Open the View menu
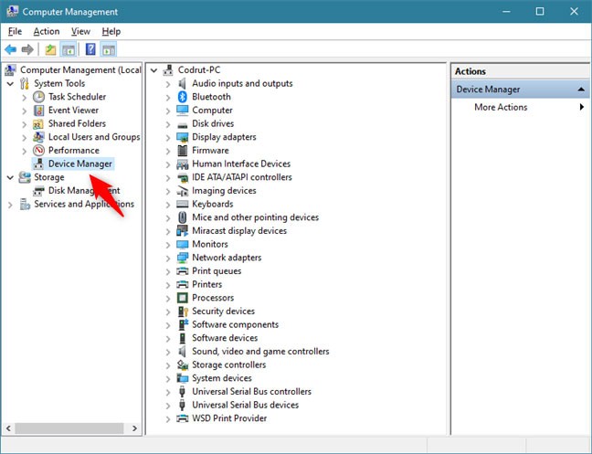This screenshot has width=592, height=454. [80, 31]
